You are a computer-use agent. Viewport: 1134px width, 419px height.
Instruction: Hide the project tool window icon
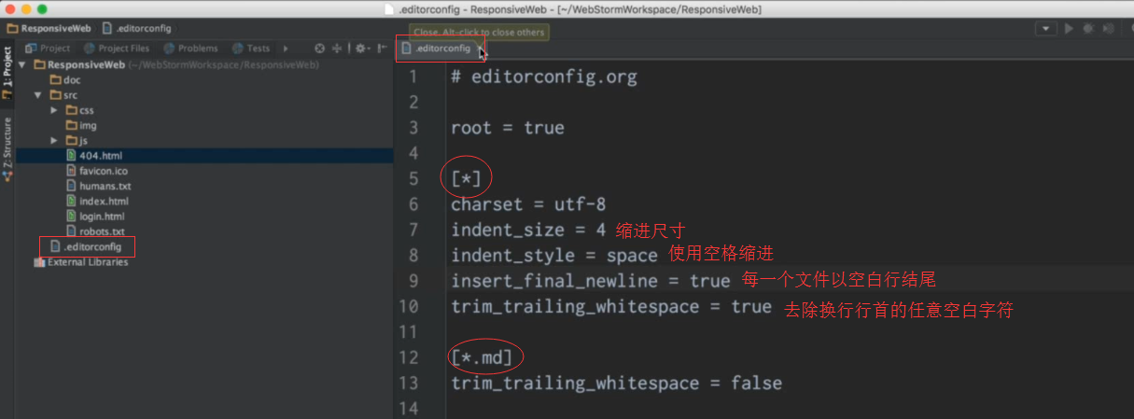pyautogui.click(x=382, y=49)
